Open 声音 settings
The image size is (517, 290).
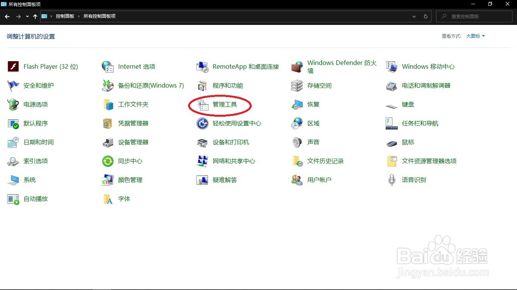313,142
